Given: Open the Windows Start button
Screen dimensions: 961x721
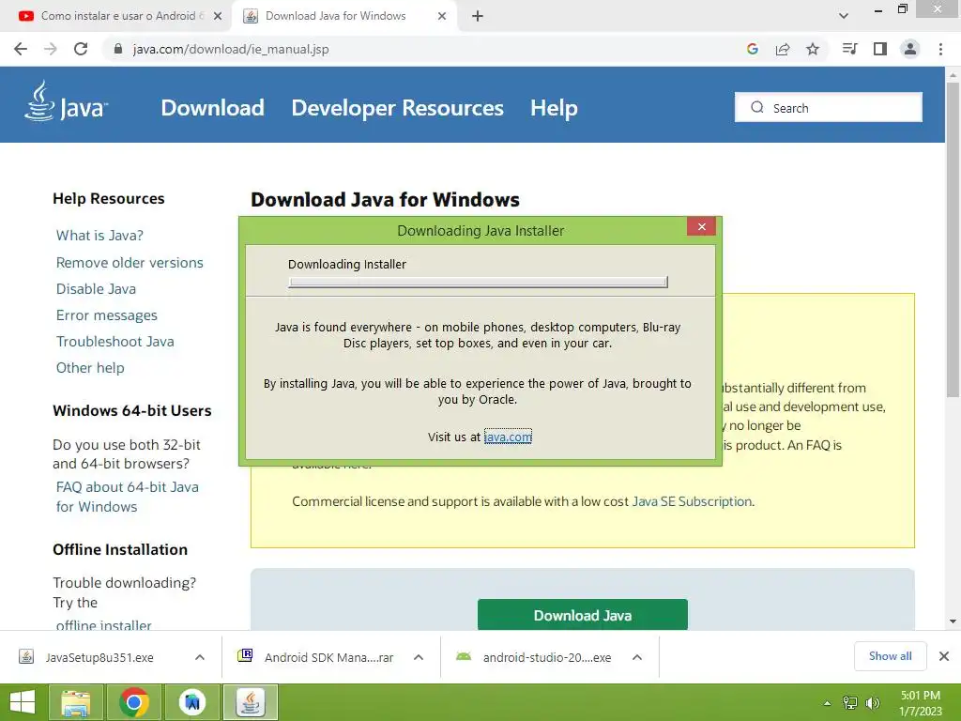Looking at the screenshot, I should point(23,702).
